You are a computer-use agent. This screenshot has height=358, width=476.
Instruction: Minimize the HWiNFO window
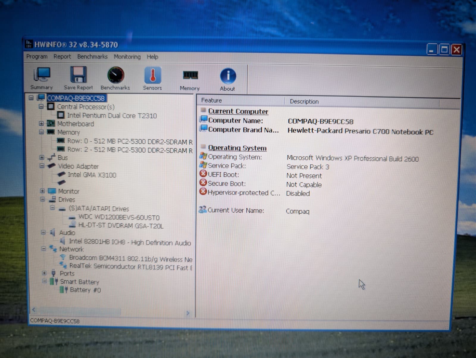coord(432,49)
